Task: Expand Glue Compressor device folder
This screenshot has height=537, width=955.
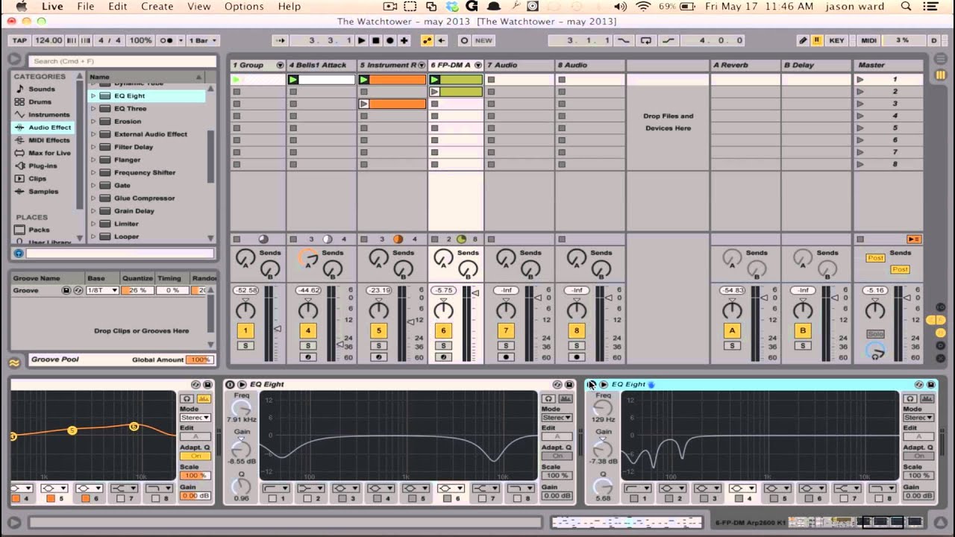Action: coord(93,198)
